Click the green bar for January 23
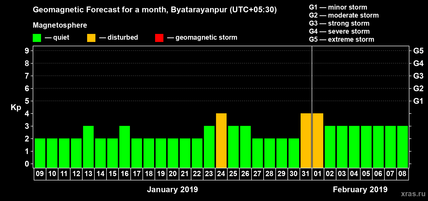 (x=209, y=147)
